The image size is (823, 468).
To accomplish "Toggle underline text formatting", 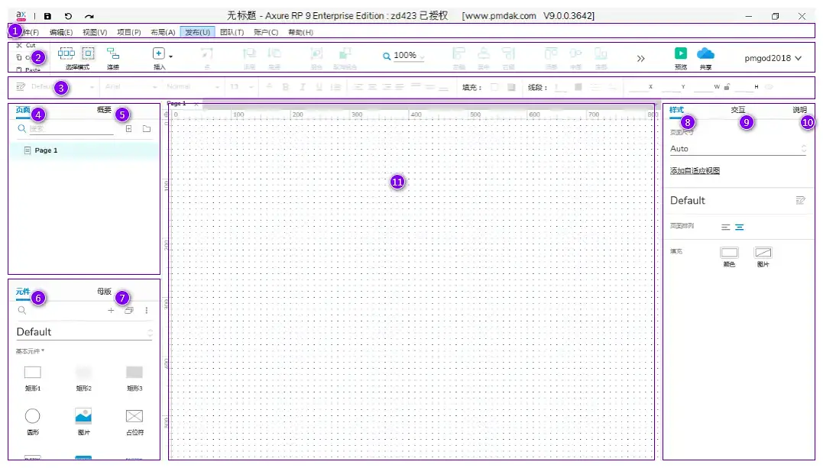I will coord(319,86).
